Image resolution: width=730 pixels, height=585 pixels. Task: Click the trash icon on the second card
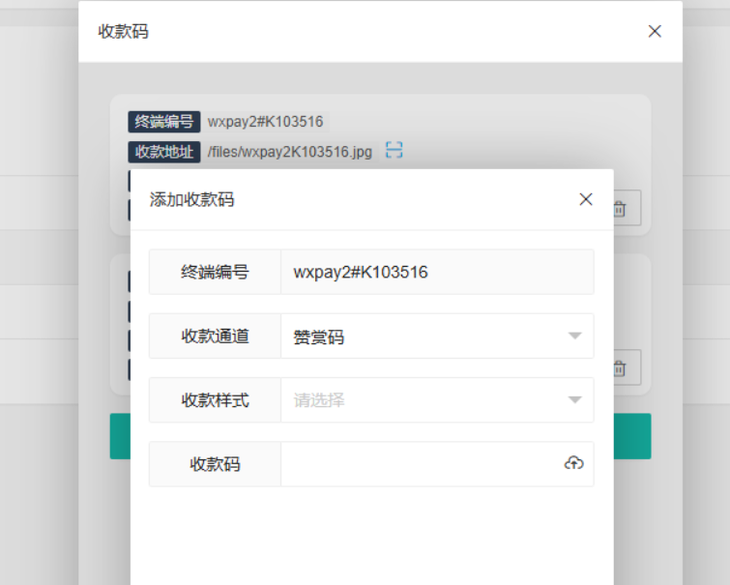point(621,368)
